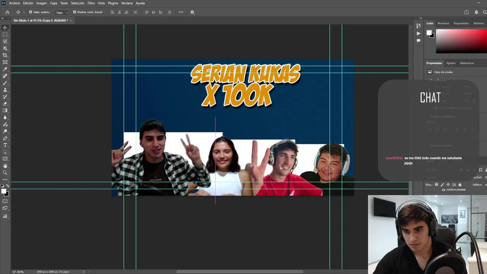
Task: Select the Frame tool
Action: 5,62
